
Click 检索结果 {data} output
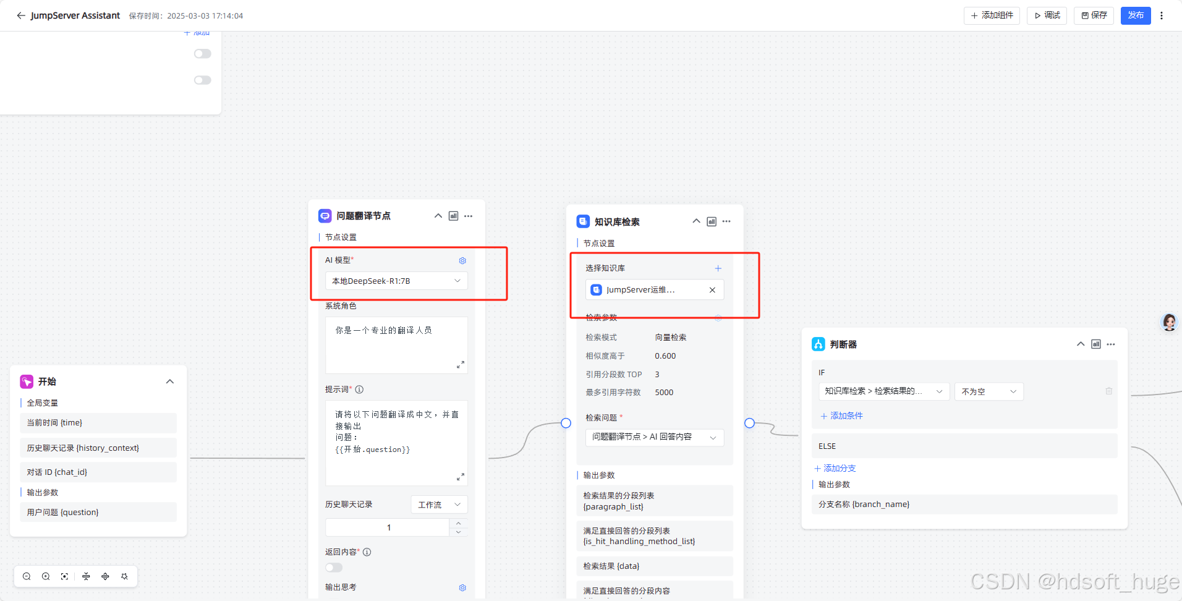coord(655,566)
